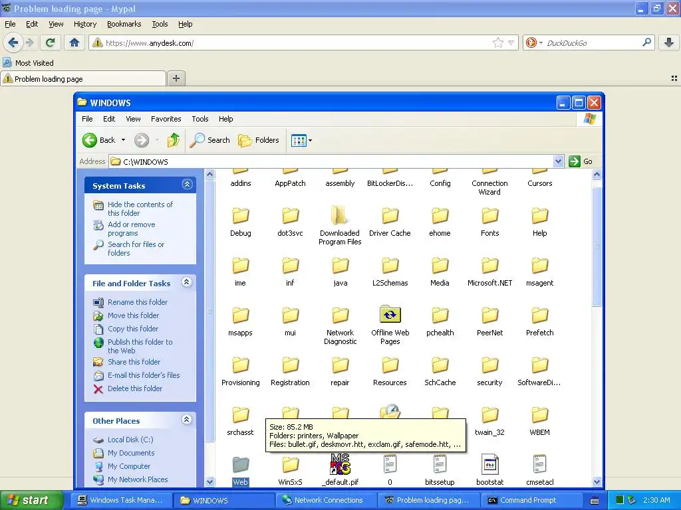Open Mypal home page button
The image size is (681, 510).
tap(74, 42)
